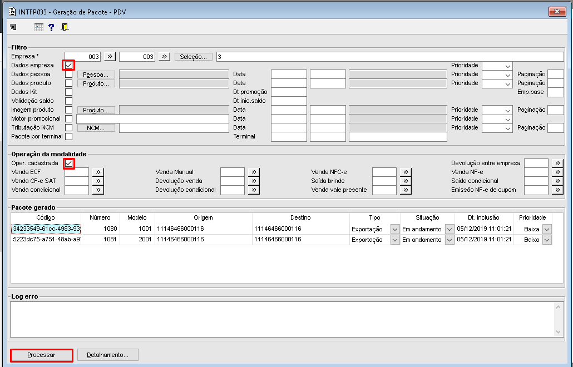Open Prioridade dropdown for Imagem produto
The image size is (573, 367).
coord(507,110)
